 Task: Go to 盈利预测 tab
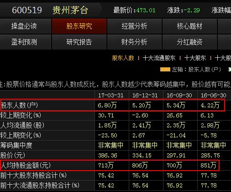tap(24, 42)
